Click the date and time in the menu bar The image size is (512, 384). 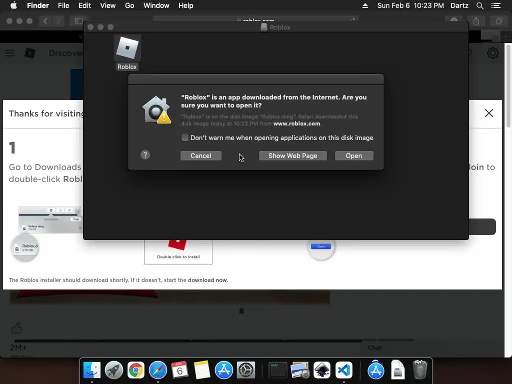click(410, 5)
